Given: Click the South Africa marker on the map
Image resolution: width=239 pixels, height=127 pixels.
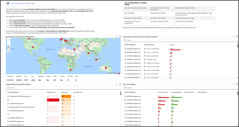Looking at the screenshot, I should pyautogui.click(x=70, y=70).
